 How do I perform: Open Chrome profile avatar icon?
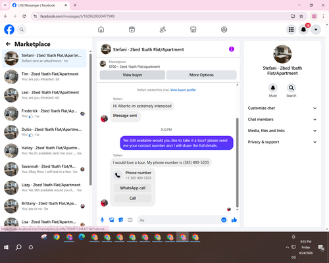coord(314,16)
